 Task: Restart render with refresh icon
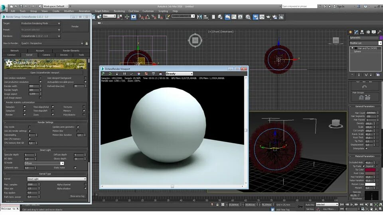point(110,74)
